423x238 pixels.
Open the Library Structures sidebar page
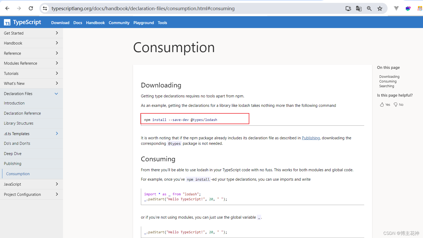click(x=31, y=123)
